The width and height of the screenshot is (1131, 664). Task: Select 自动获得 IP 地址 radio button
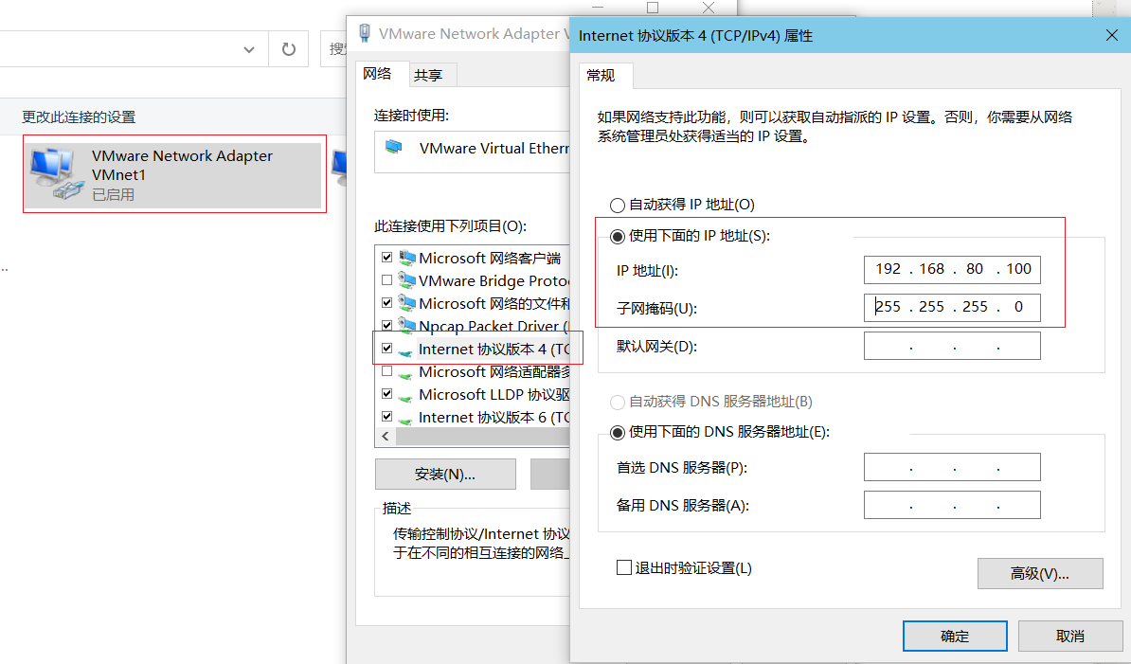coord(618,206)
